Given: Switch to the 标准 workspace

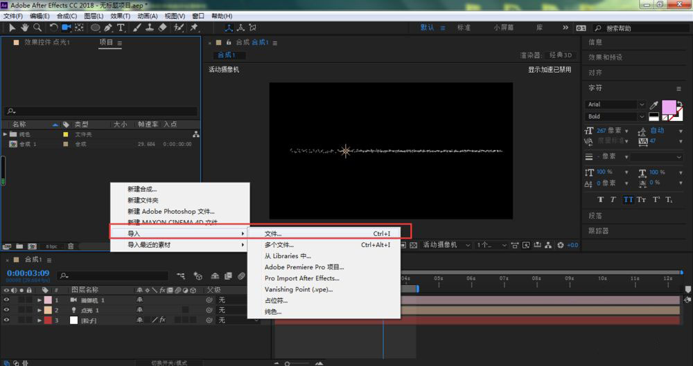Looking at the screenshot, I should [464, 28].
